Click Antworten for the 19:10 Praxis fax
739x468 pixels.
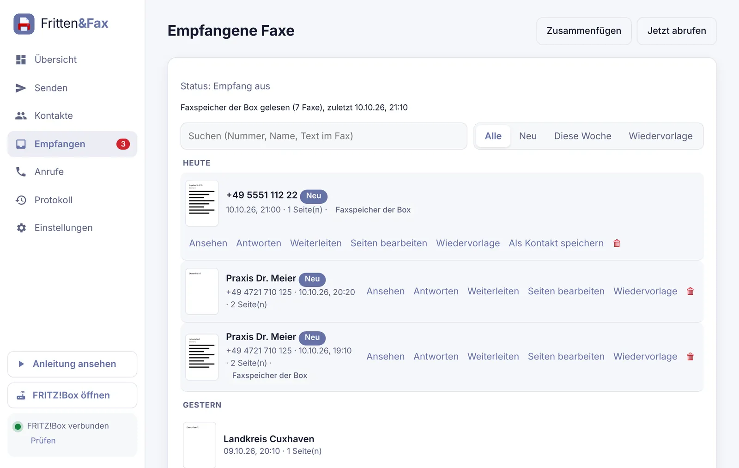coord(436,357)
